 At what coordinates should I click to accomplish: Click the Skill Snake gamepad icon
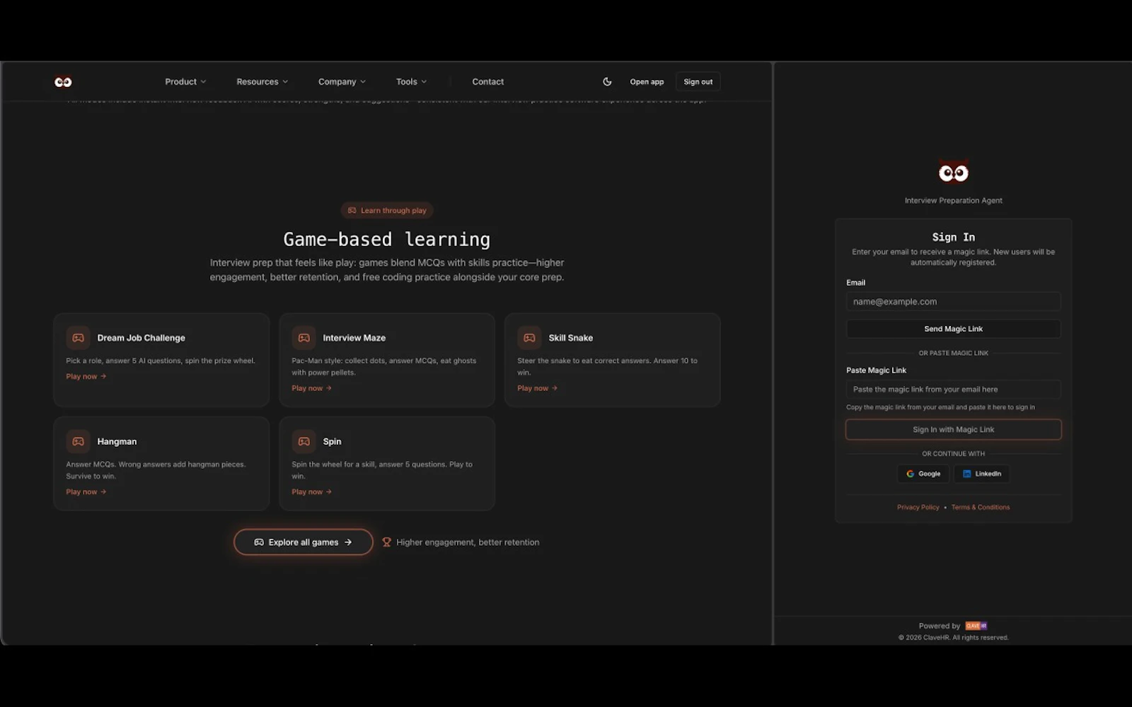point(529,338)
